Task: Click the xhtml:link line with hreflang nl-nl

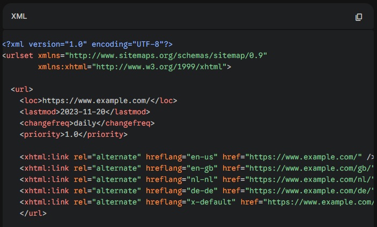Action: 197,180
